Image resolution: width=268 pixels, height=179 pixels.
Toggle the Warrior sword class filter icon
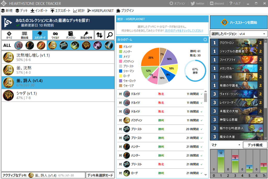[x=109, y=45]
